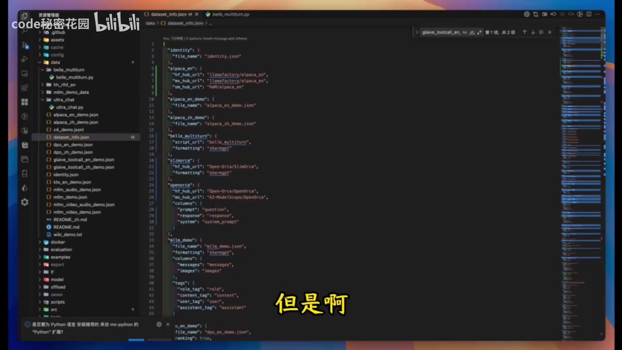Open glaive_toolcall_en_demo.json file
Viewport: 622px width, 350px height.
(80, 159)
